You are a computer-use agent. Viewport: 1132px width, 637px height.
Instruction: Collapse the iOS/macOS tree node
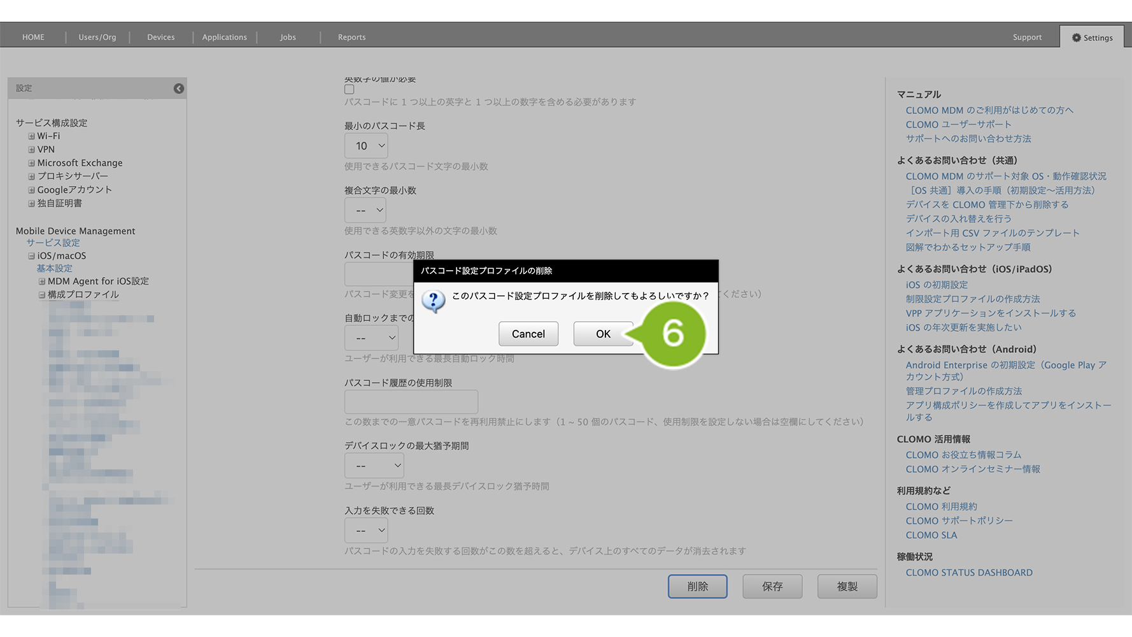31,256
